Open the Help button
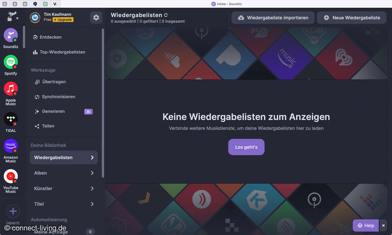Screen dimensions: 392x235 click(366, 226)
